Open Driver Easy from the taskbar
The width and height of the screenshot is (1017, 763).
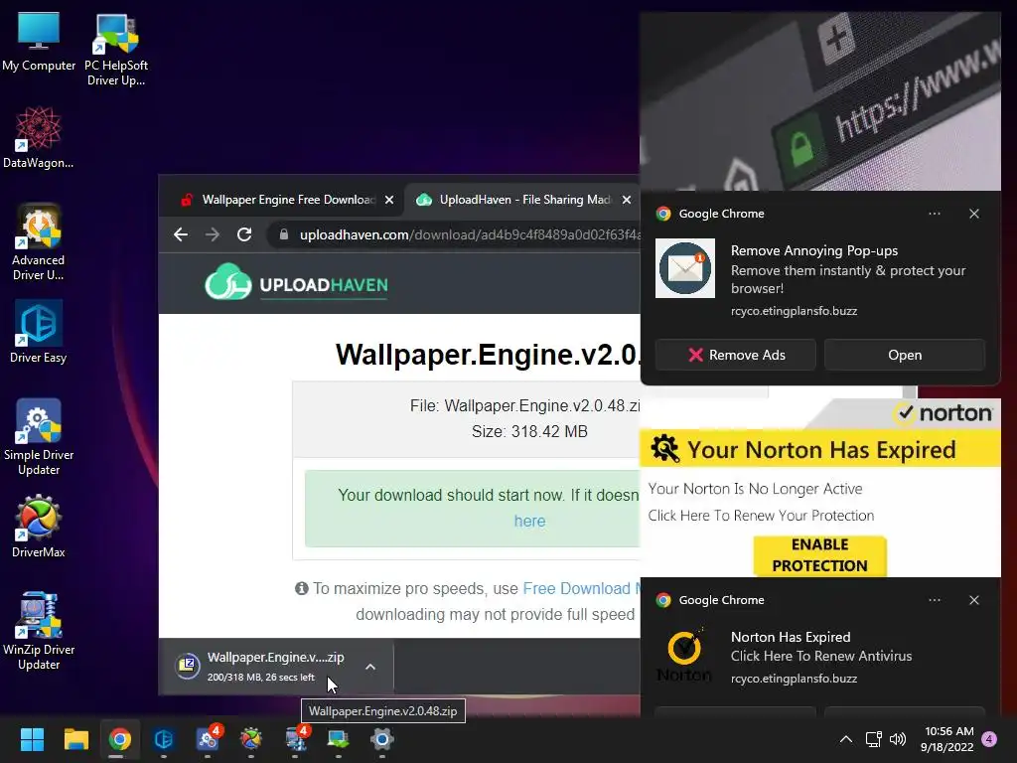point(164,739)
